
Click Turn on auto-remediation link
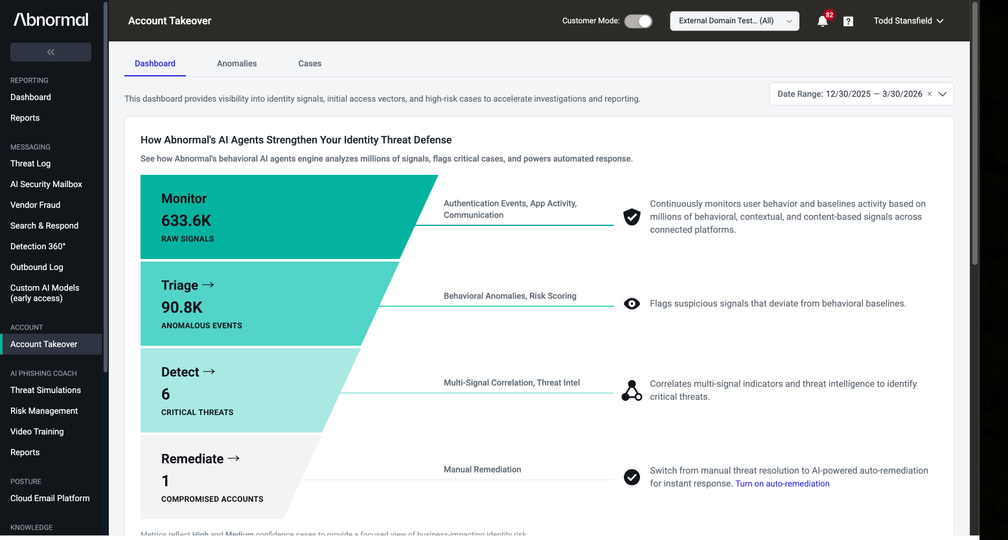pyautogui.click(x=783, y=484)
